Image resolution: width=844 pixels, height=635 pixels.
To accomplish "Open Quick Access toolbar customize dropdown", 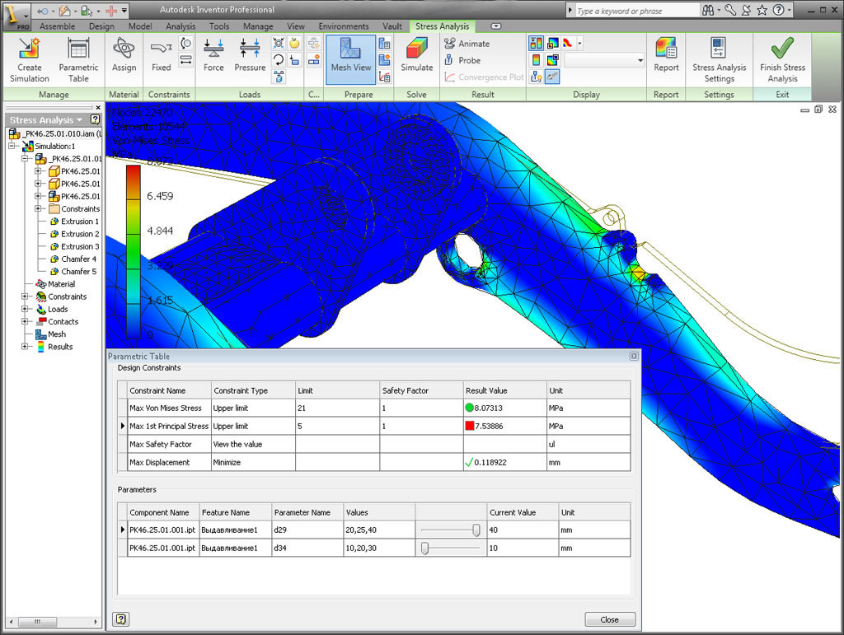I will [x=125, y=10].
